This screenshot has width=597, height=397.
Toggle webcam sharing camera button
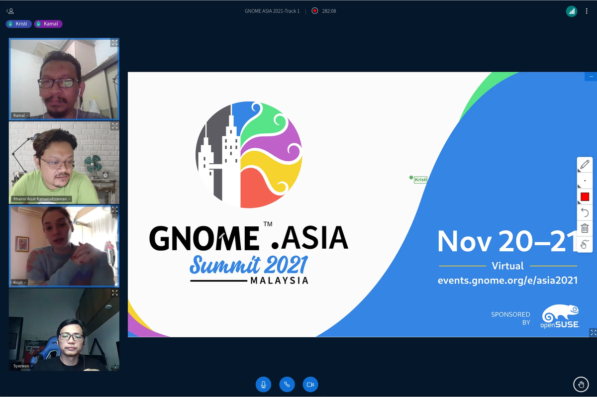(x=310, y=385)
